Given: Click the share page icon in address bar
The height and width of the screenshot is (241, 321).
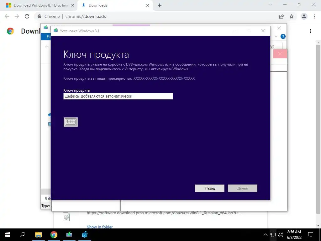Looking at the screenshot, I should tap(282, 16).
